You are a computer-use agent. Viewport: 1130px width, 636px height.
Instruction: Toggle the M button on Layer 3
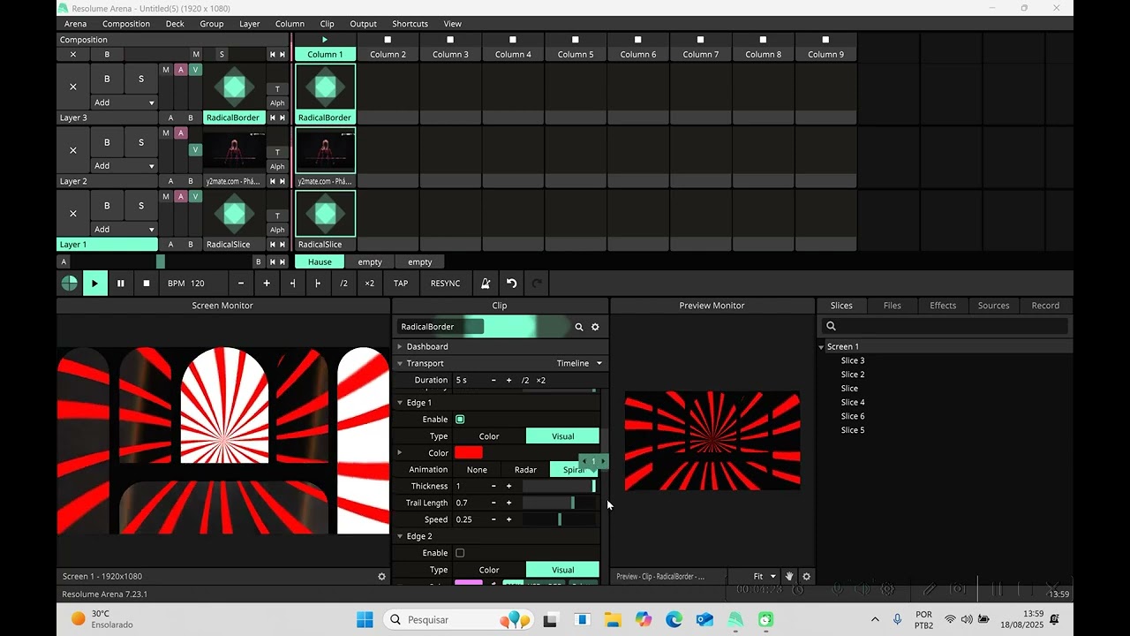166,70
